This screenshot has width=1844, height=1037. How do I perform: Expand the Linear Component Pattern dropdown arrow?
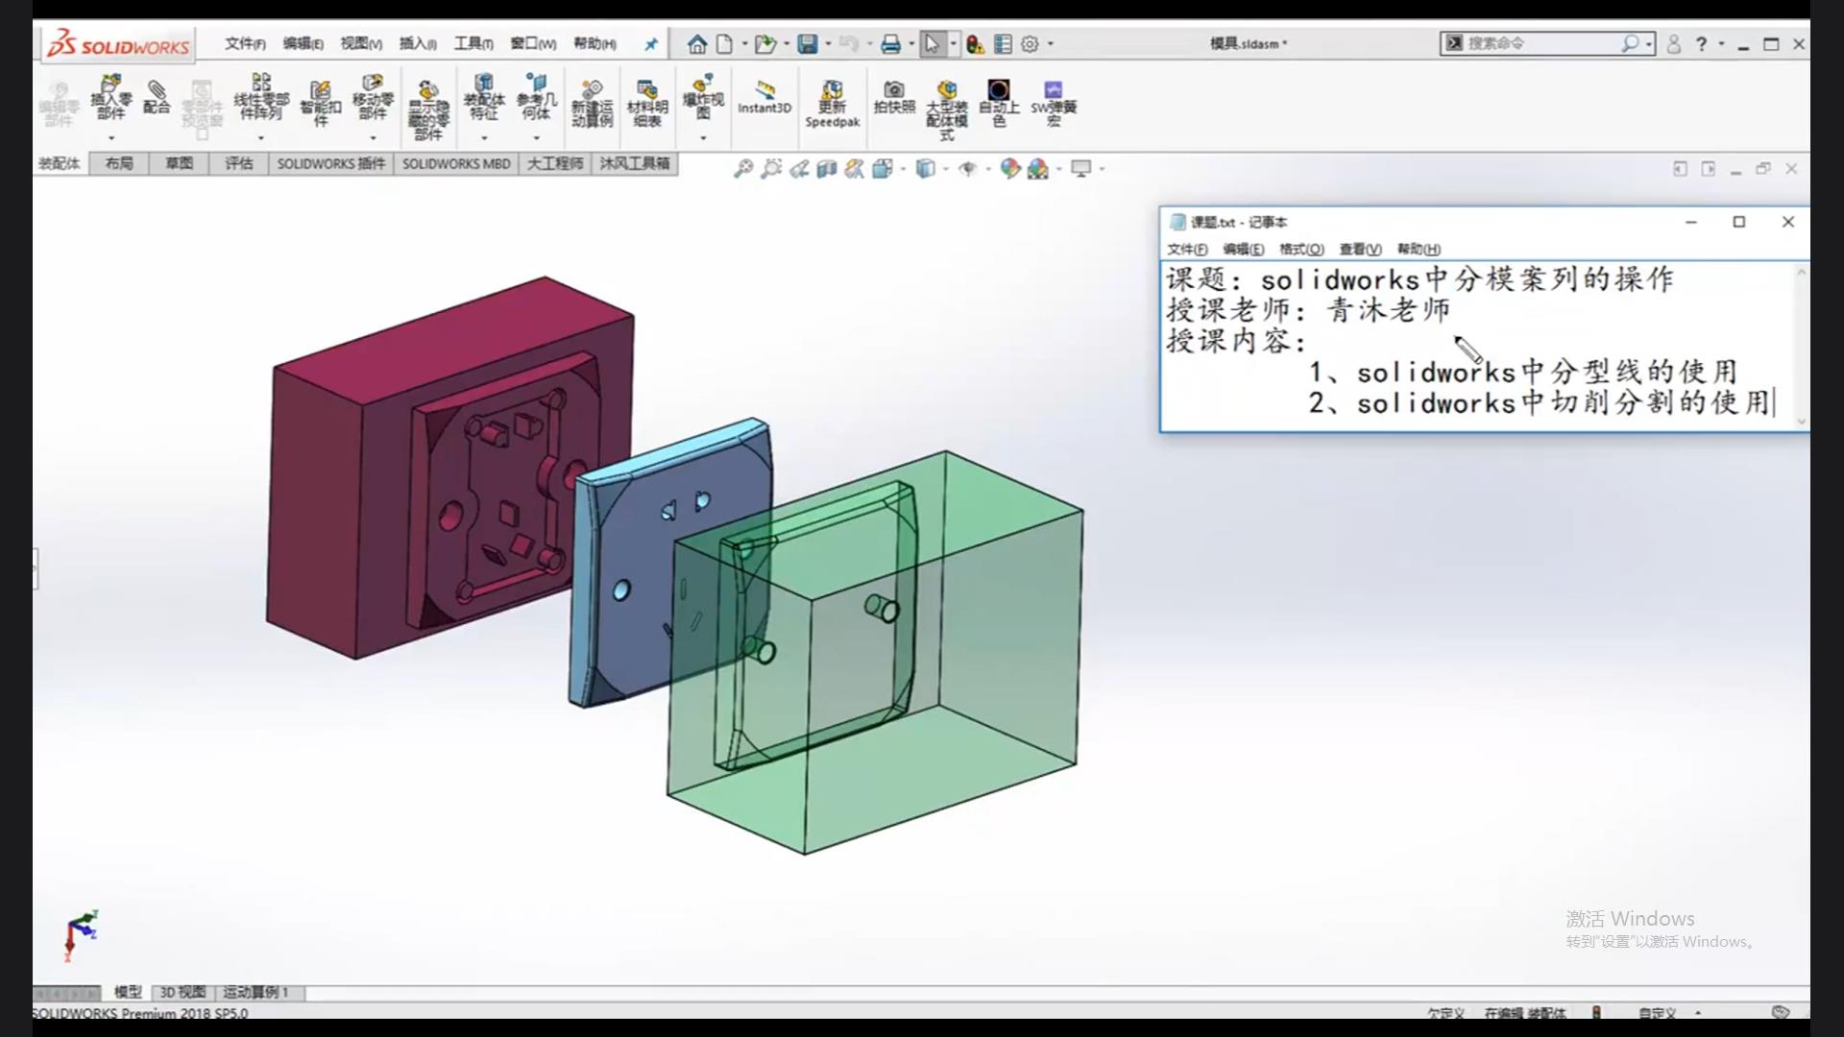tap(261, 137)
